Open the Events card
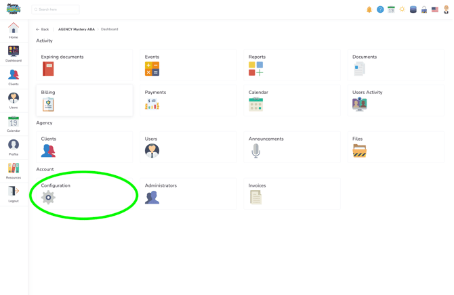Viewport: 454px width, 295px height. (x=188, y=65)
